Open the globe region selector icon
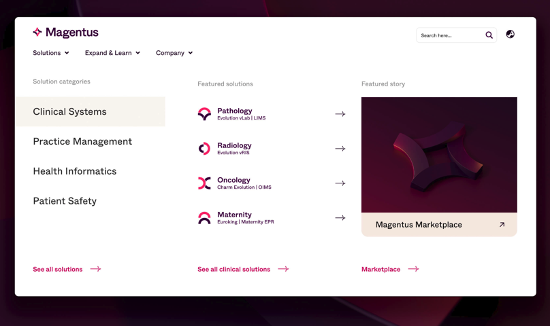 [x=510, y=35]
